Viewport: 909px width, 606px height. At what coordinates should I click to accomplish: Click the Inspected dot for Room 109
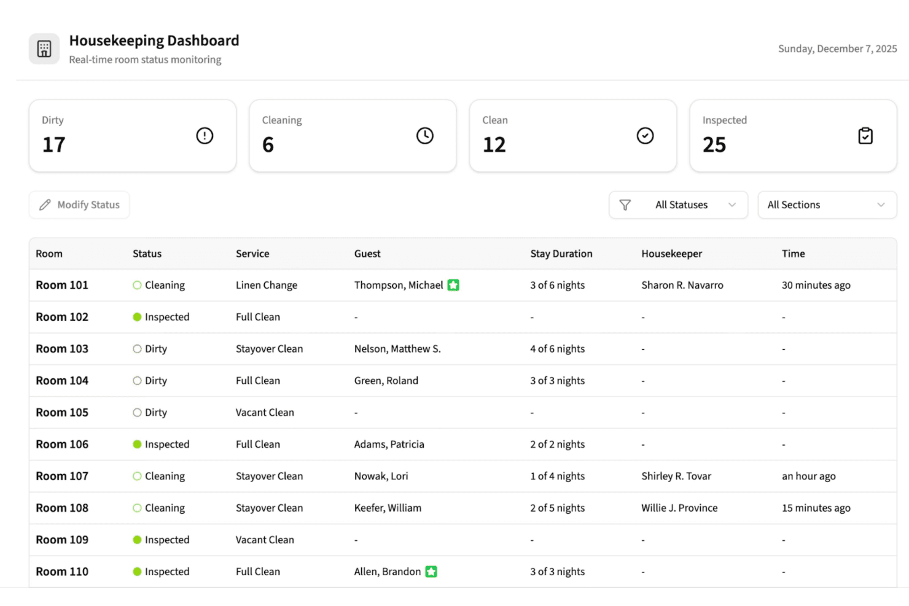(137, 540)
